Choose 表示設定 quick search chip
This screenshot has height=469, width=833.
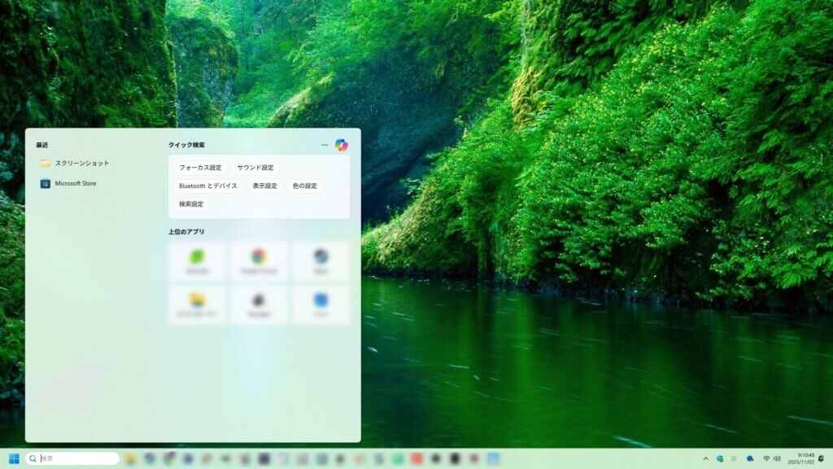[264, 186]
